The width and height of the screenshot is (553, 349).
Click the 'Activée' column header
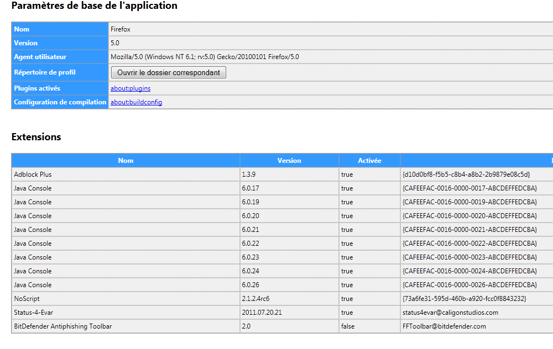(369, 161)
